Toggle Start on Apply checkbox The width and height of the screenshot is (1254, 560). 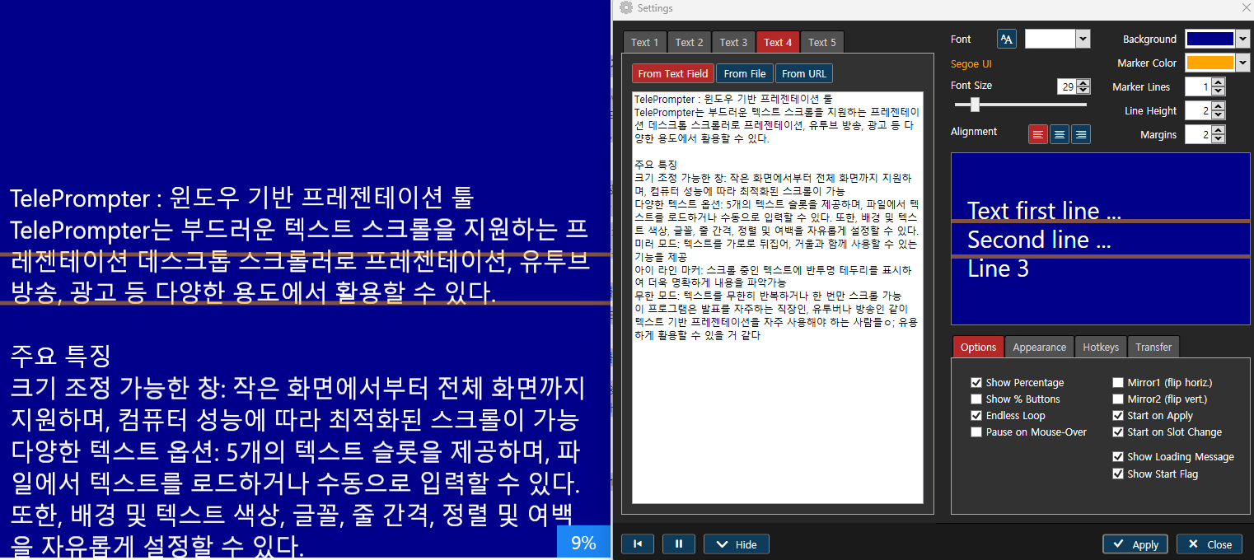1118,415
